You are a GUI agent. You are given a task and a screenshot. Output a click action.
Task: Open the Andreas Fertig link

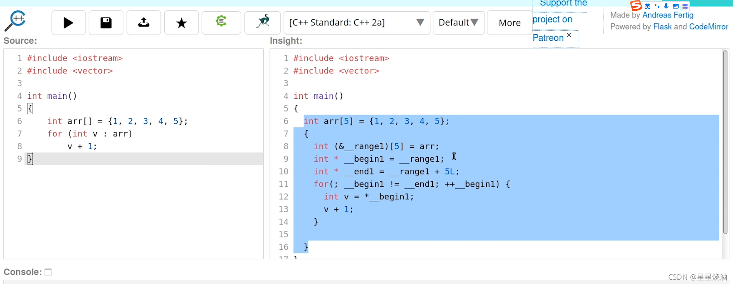668,15
